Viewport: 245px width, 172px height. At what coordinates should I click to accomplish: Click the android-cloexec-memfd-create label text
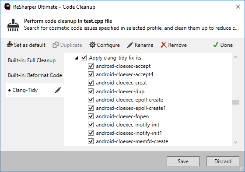(132, 141)
